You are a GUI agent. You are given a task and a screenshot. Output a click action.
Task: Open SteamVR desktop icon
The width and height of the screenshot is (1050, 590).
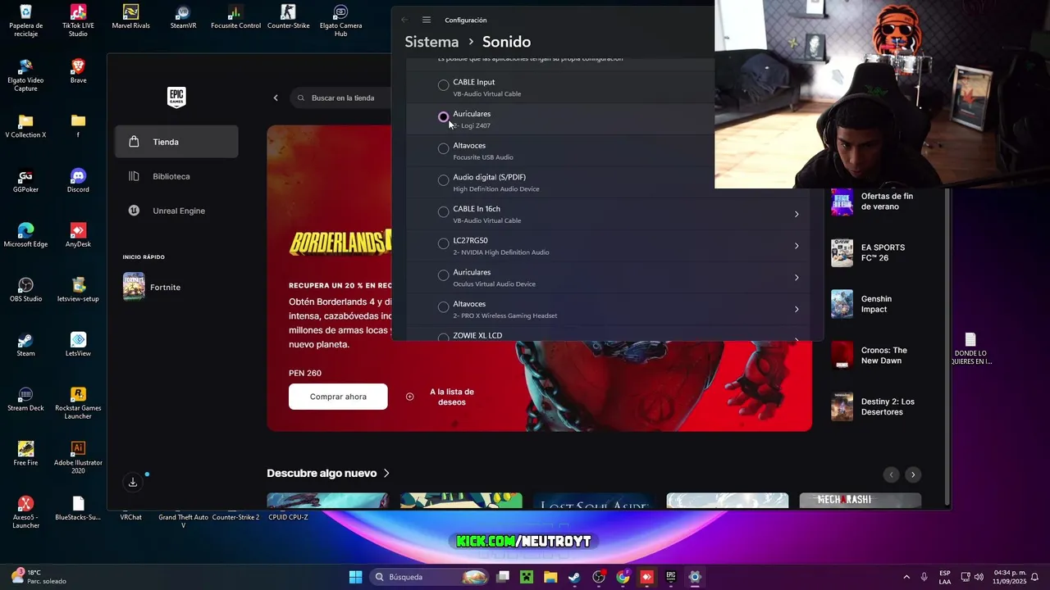183,17
